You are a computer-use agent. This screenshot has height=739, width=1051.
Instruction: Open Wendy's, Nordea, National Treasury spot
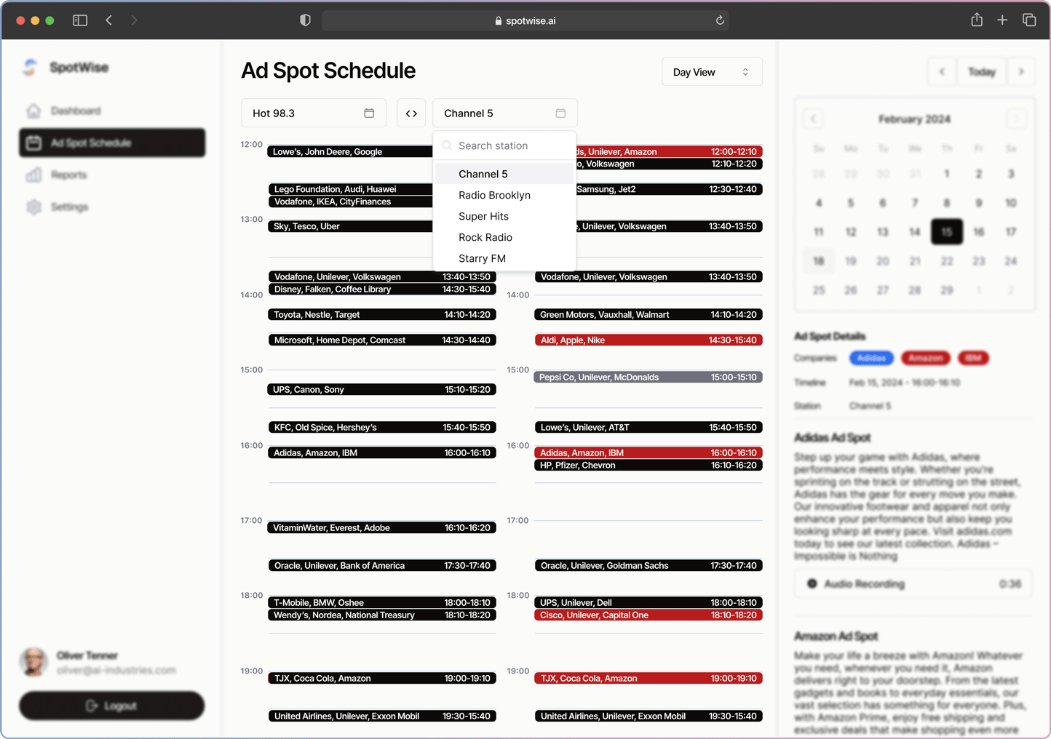click(x=382, y=615)
